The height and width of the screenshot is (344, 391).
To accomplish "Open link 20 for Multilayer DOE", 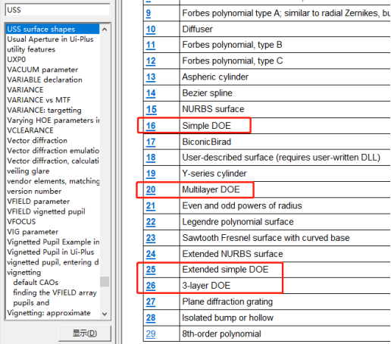I will click(x=151, y=189).
